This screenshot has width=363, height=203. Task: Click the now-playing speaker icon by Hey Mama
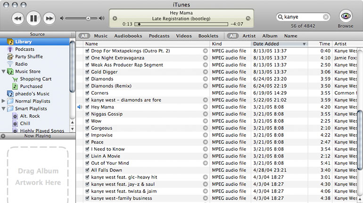(80, 107)
